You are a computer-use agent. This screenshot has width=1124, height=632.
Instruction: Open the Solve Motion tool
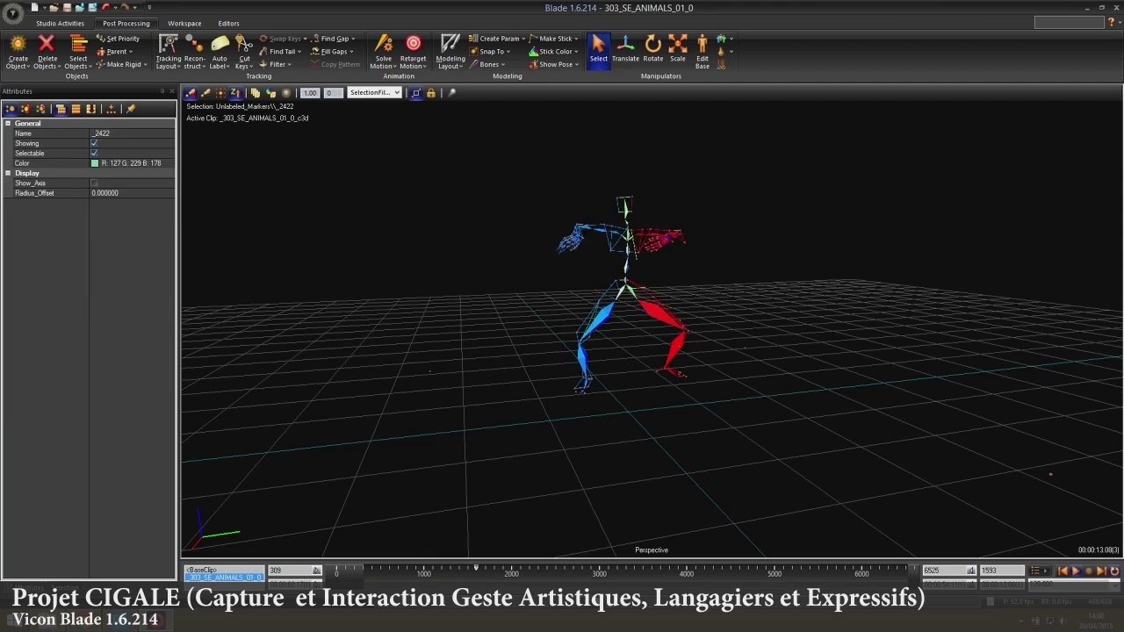tap(383, 49)
